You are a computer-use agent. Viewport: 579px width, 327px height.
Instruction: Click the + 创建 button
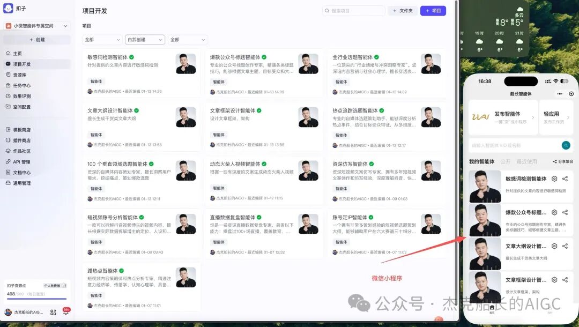pos(36,40)
